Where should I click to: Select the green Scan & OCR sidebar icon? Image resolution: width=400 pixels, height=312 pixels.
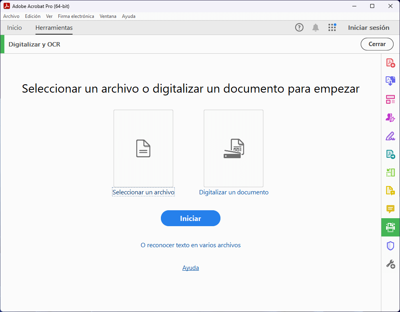tap(390, 227)
